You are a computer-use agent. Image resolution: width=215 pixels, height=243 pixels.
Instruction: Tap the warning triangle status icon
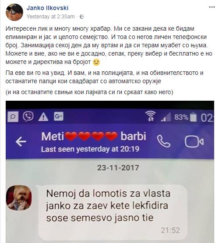click(x=43, y=116)
